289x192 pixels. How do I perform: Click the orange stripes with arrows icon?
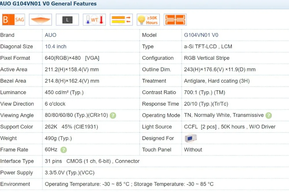coord(121,20)
